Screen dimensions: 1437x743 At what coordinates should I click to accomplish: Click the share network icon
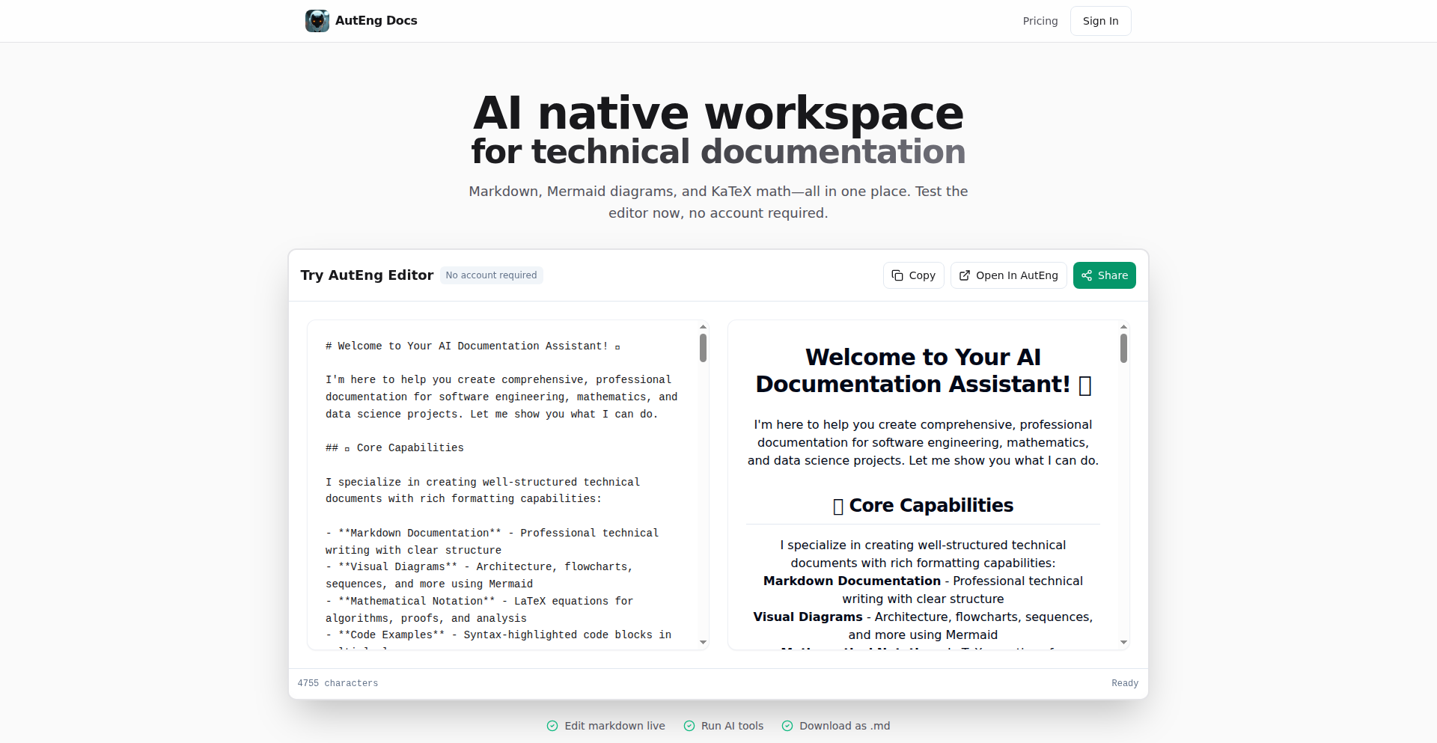[x=1087, y=275]
